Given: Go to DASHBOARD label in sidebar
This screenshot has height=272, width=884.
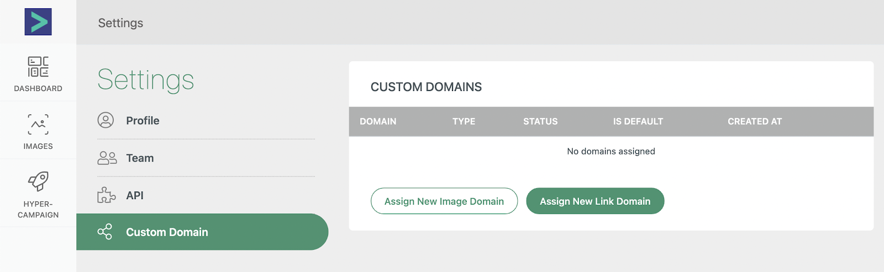Looking at the screenshot, I should (x=38, y=88).
